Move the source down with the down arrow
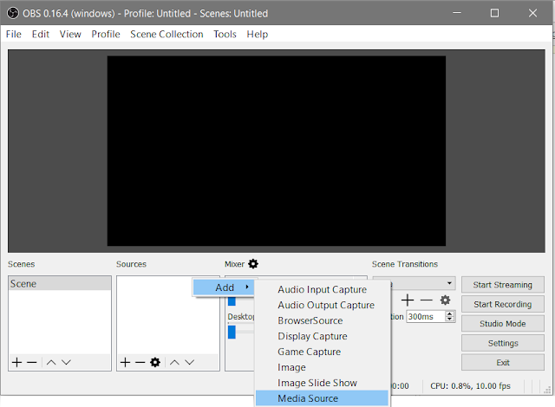This screenshot has width=555, height=407. click(189, 362)
